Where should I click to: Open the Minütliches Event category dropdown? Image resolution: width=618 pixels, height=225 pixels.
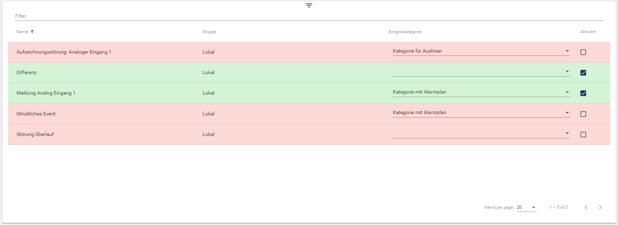(481, 113)
